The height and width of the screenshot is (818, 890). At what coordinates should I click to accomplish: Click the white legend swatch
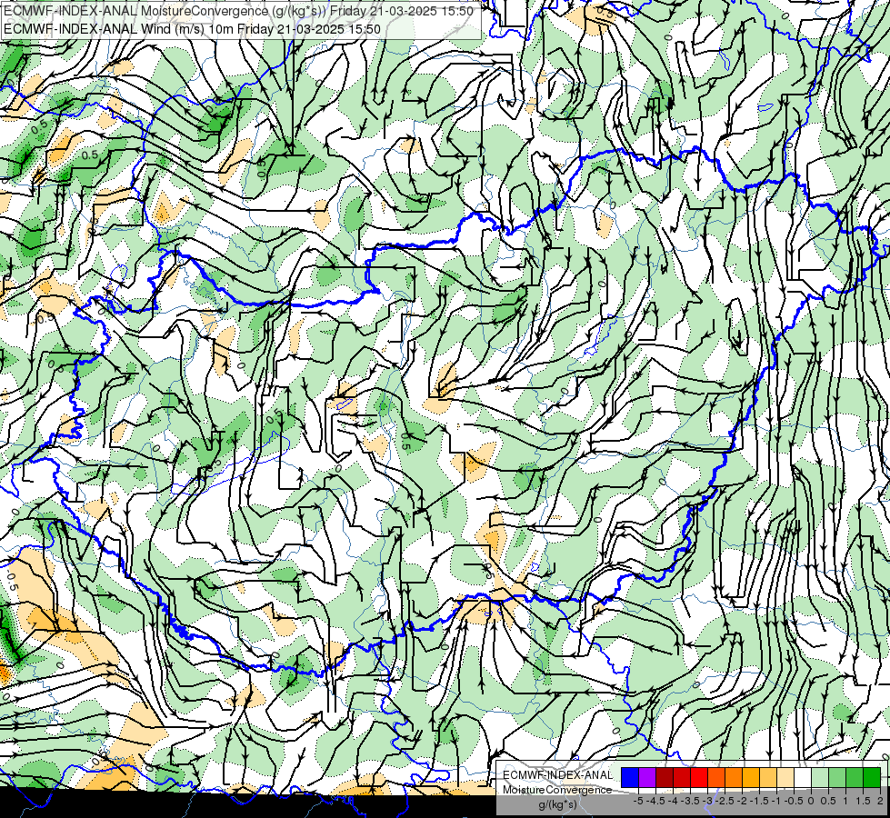point(803,777)
